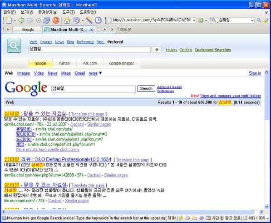
Task: Expand Google's more menu
Action: click(x=95, y=73)
